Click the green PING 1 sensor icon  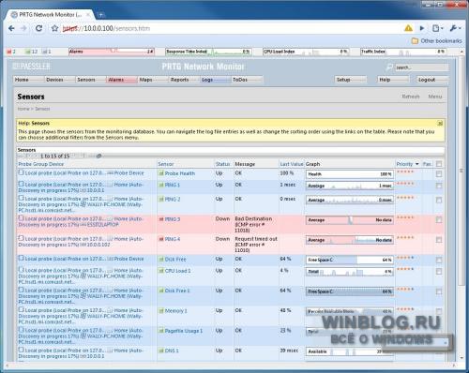tap(161, 185)
